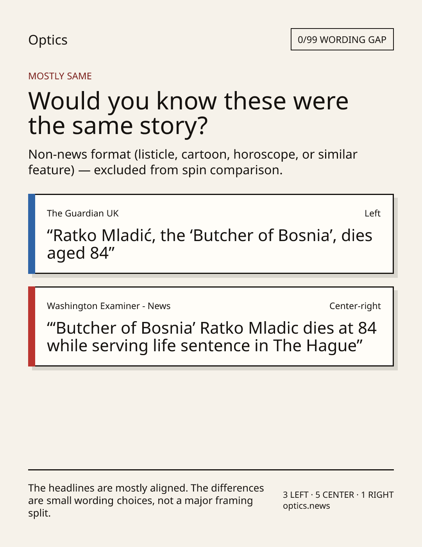
Task: Open the Washington Examiner headline card
Action: (211, 326)
